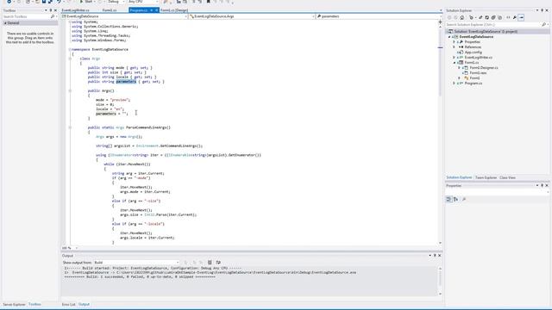
Task: Close the Output panel
Action: 439,256
